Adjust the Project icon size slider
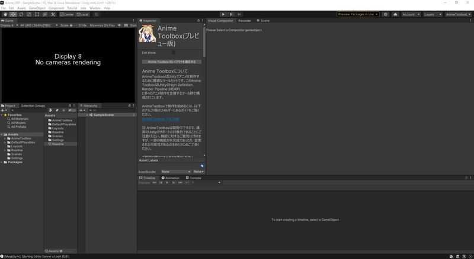474x259 pixels. point(68,251)
